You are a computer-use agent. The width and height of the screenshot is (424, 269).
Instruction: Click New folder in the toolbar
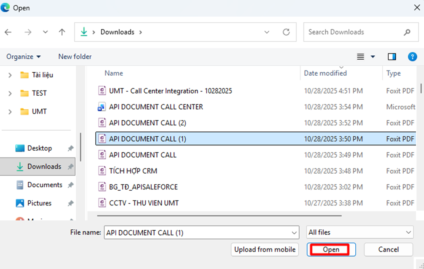75,57
